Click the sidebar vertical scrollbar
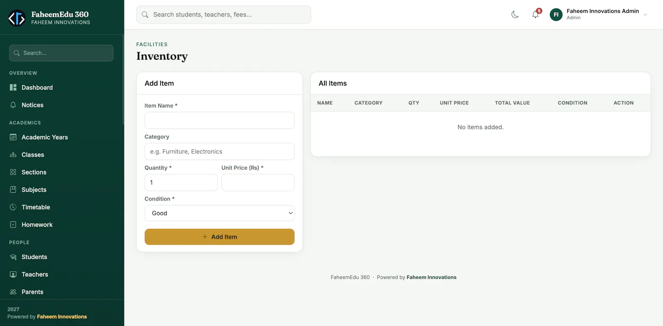 pos(123,80)
